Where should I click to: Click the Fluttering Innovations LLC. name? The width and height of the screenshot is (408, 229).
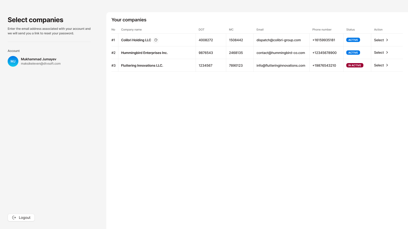[142, 65]
